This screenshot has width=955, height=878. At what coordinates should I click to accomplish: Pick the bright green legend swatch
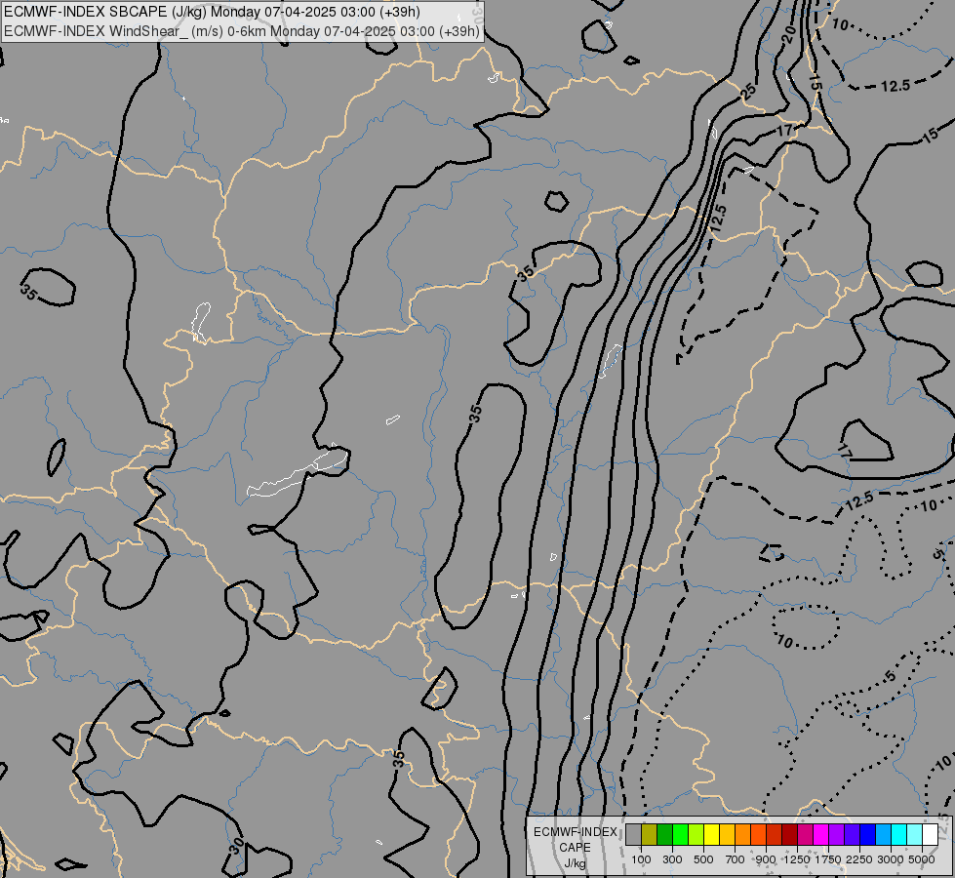pos(680,834)
